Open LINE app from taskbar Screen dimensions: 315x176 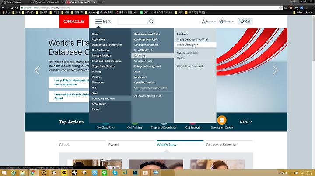104,173
